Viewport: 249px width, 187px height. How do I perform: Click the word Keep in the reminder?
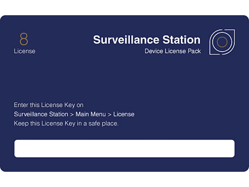coord(20,123)
